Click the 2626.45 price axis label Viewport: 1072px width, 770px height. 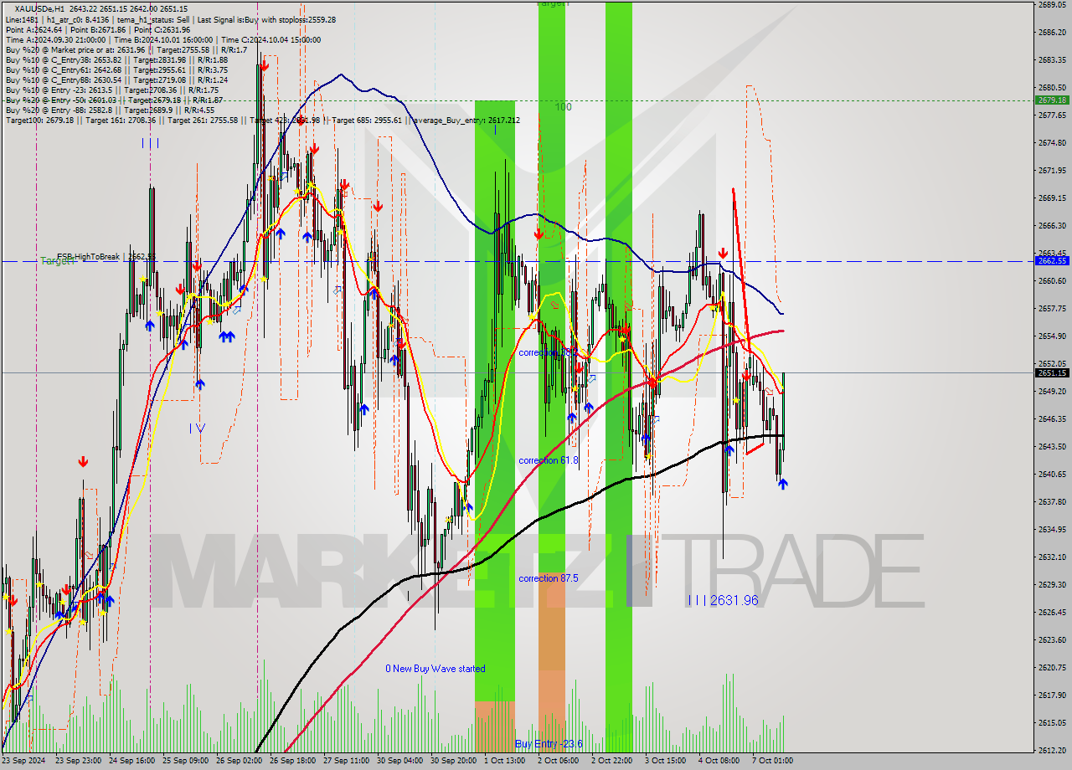[x=1052, y=612]
